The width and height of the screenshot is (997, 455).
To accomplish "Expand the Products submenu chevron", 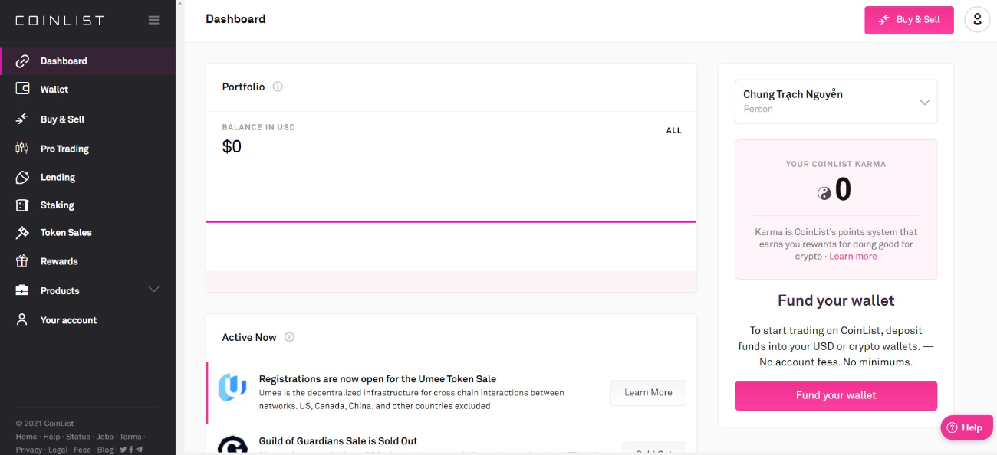I will [153, 290].
